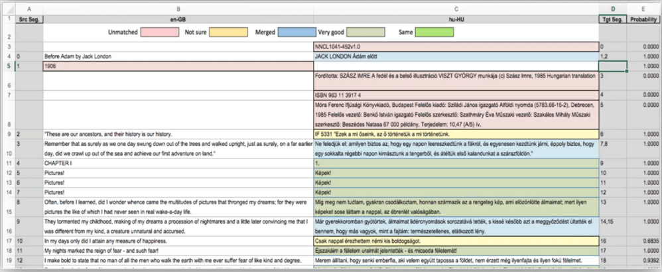662x272 pixels.
Task: Select the 'hu-HU' header cell
Action: [x=456, y=19]
